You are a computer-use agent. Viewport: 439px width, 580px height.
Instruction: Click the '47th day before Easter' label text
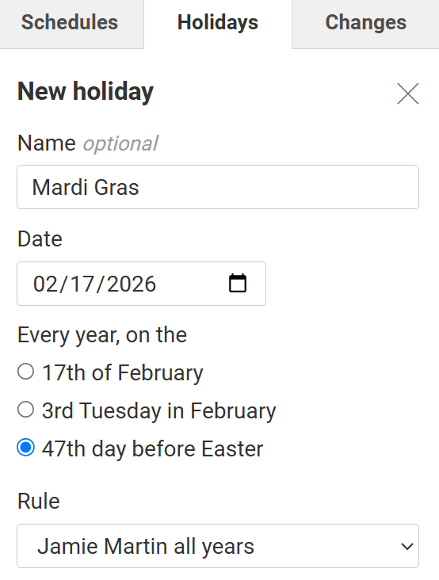tap(152, 448)
